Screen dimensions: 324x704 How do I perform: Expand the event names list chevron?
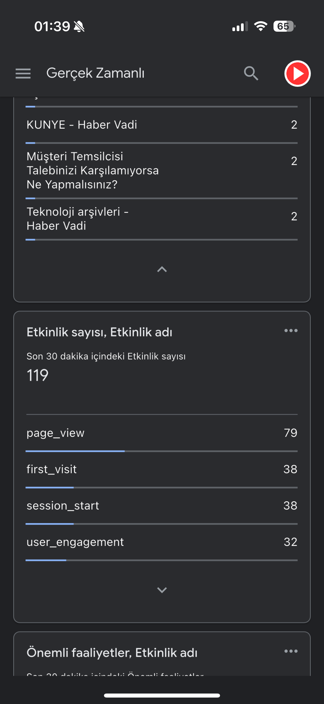pos(162,590)
